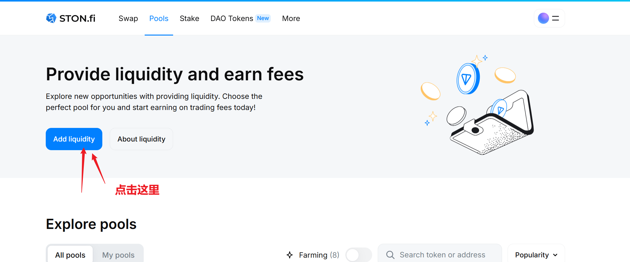Viewport: 630px width, 262px height.
Task: Open the hamburger menu icon
Action: [x=556, y=18]
